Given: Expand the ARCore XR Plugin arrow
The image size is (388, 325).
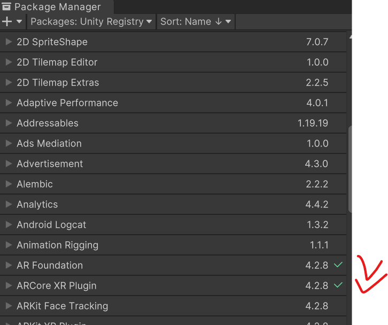Looking at the screenshot, I should (9, 285).
